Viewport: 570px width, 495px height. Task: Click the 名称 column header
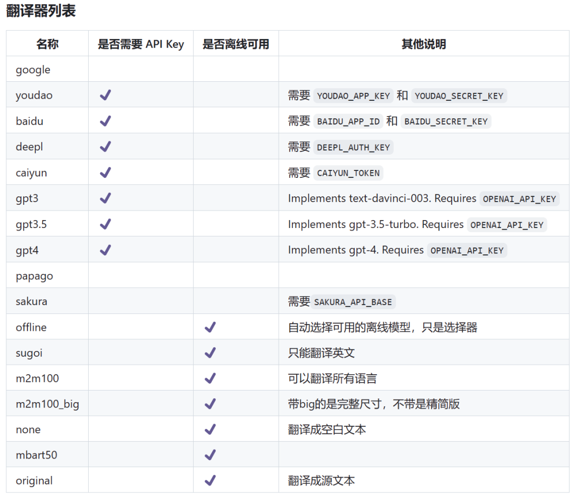point(47,44)
